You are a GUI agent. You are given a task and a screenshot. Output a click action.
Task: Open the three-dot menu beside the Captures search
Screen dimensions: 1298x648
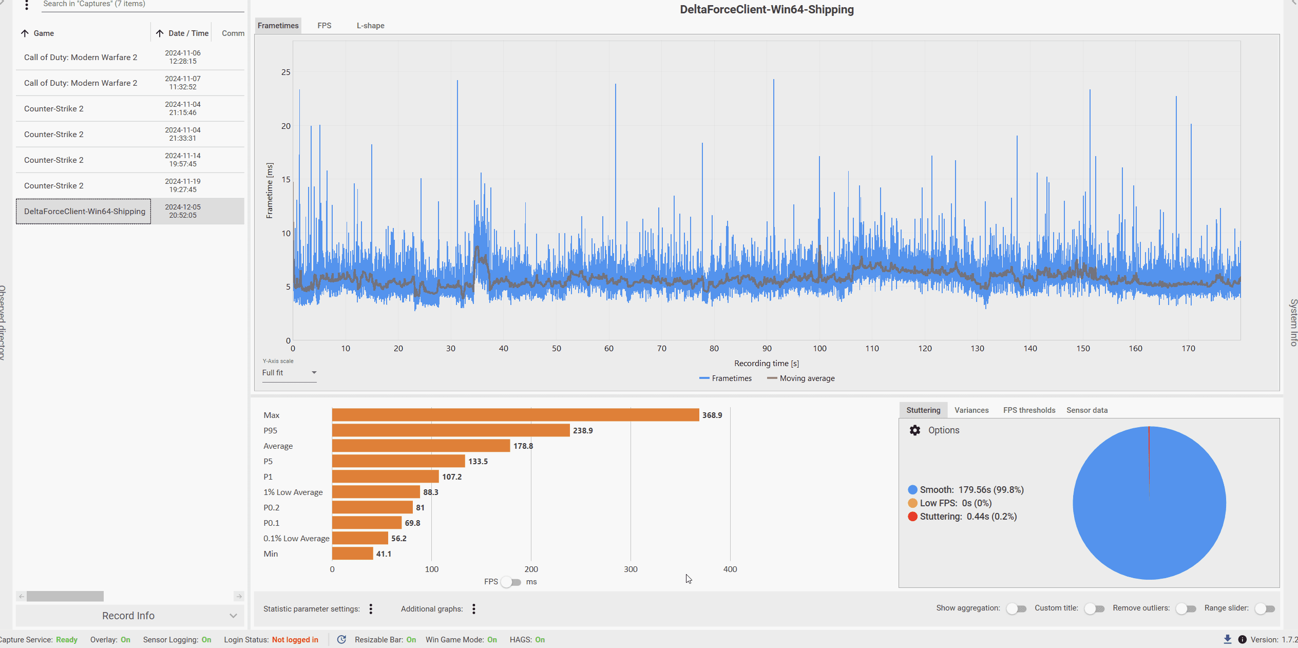[x=27, y=5]
